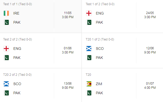This screenshot has width=163, height=102.
Task: Select the T20 1 of 2 match heading
Action: pyautogui.click(x=100, y=39)
